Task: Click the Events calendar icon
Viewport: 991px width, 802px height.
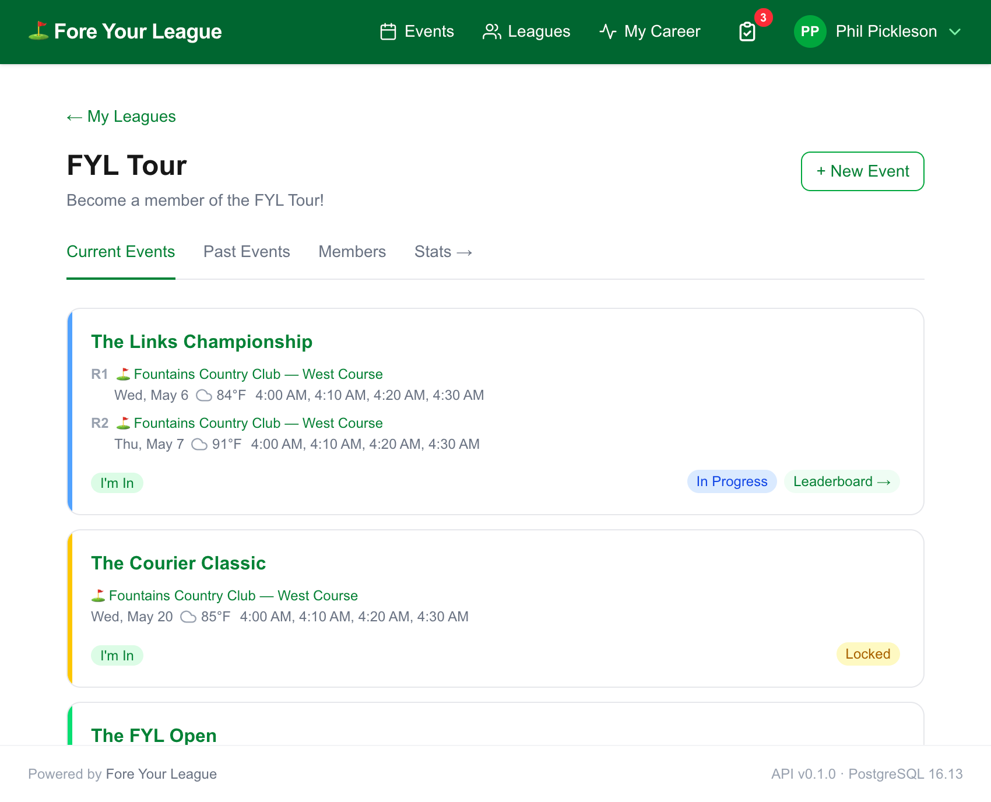Action: pos(388,31)
